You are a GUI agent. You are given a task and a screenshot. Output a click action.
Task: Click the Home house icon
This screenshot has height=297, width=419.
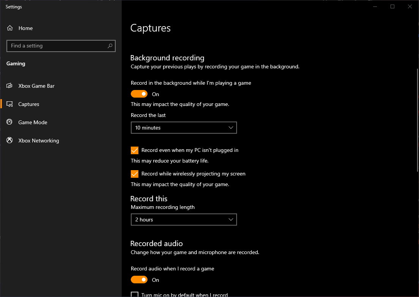click(x=10, y=28)
